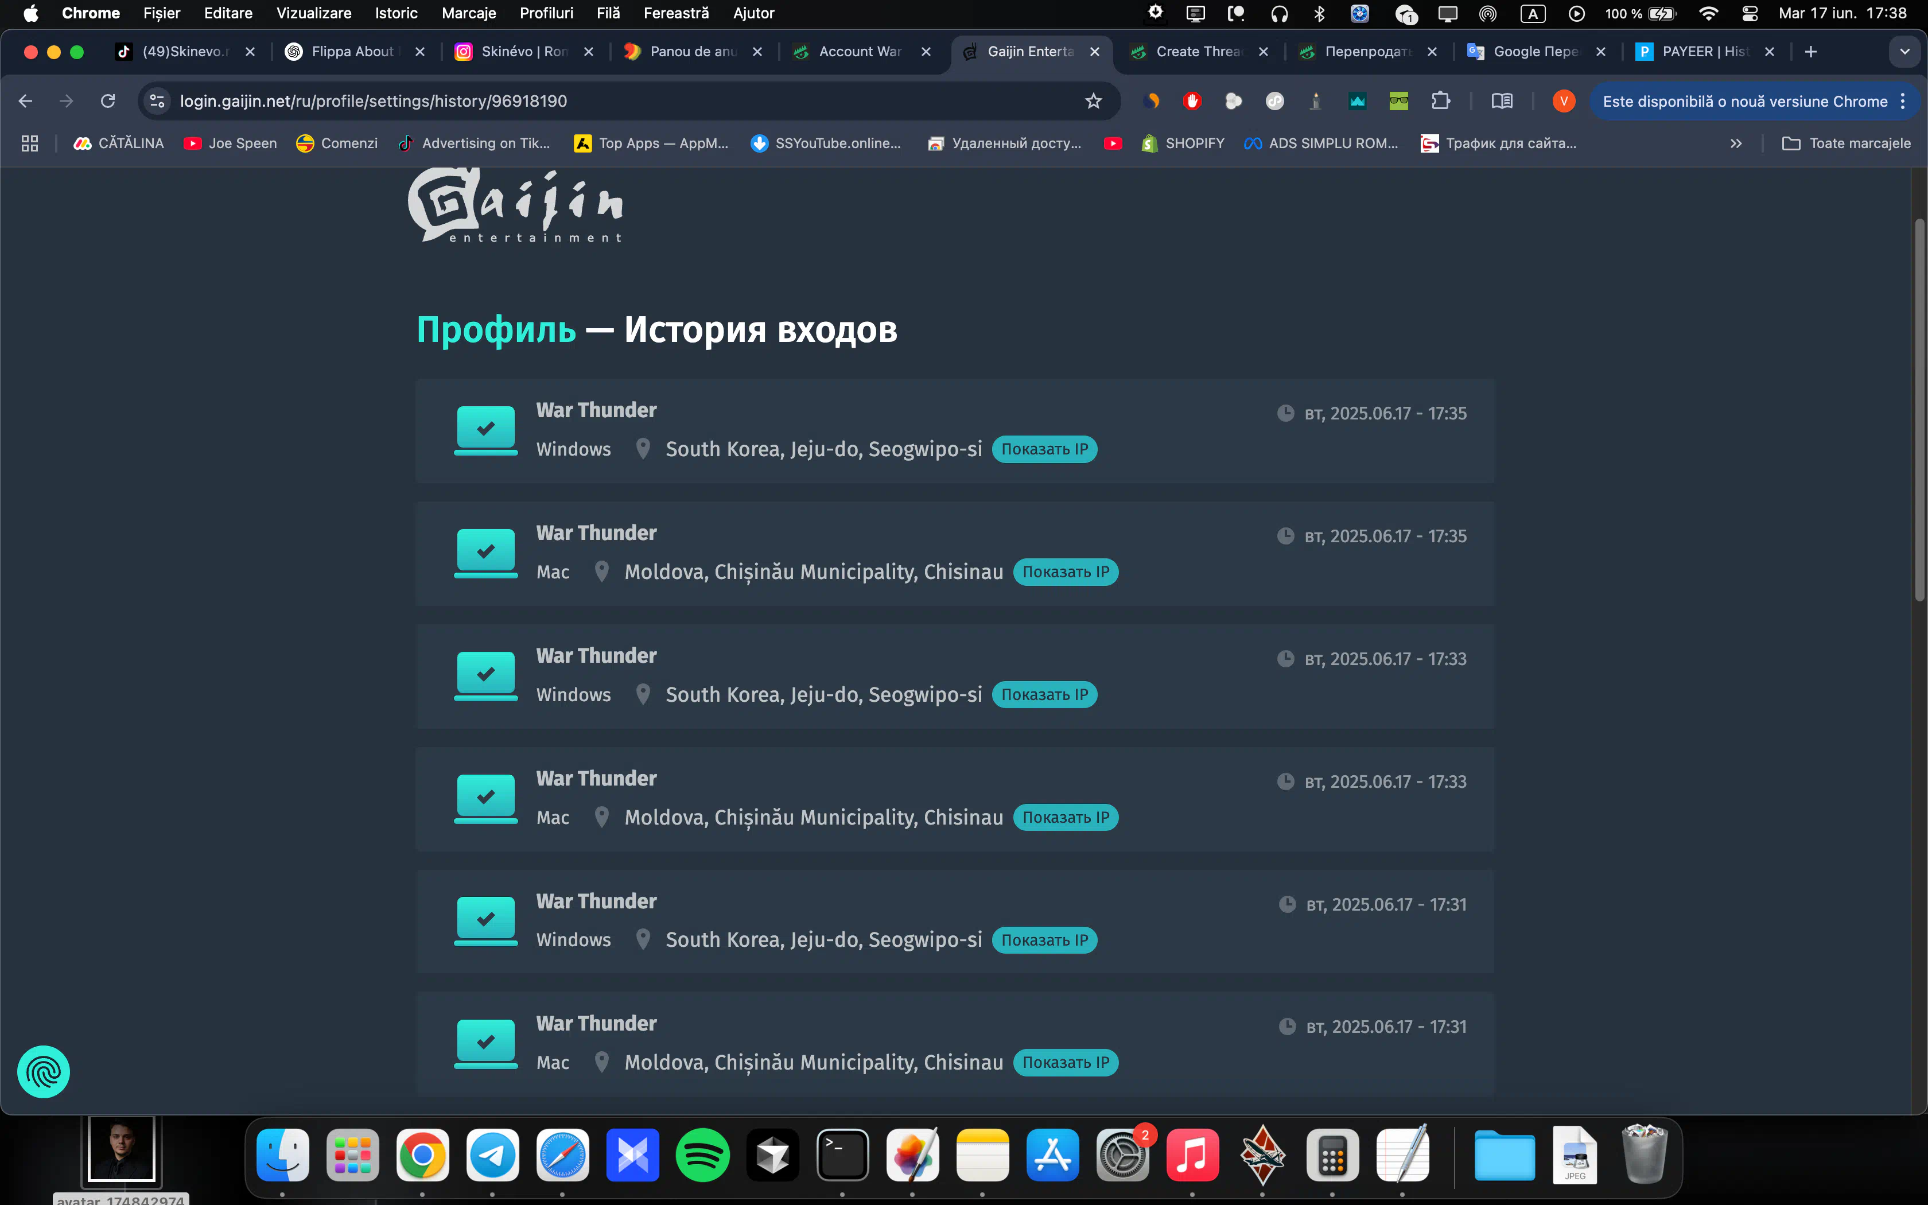Open Advertising on TikTok bookmark

click(475, 143)
